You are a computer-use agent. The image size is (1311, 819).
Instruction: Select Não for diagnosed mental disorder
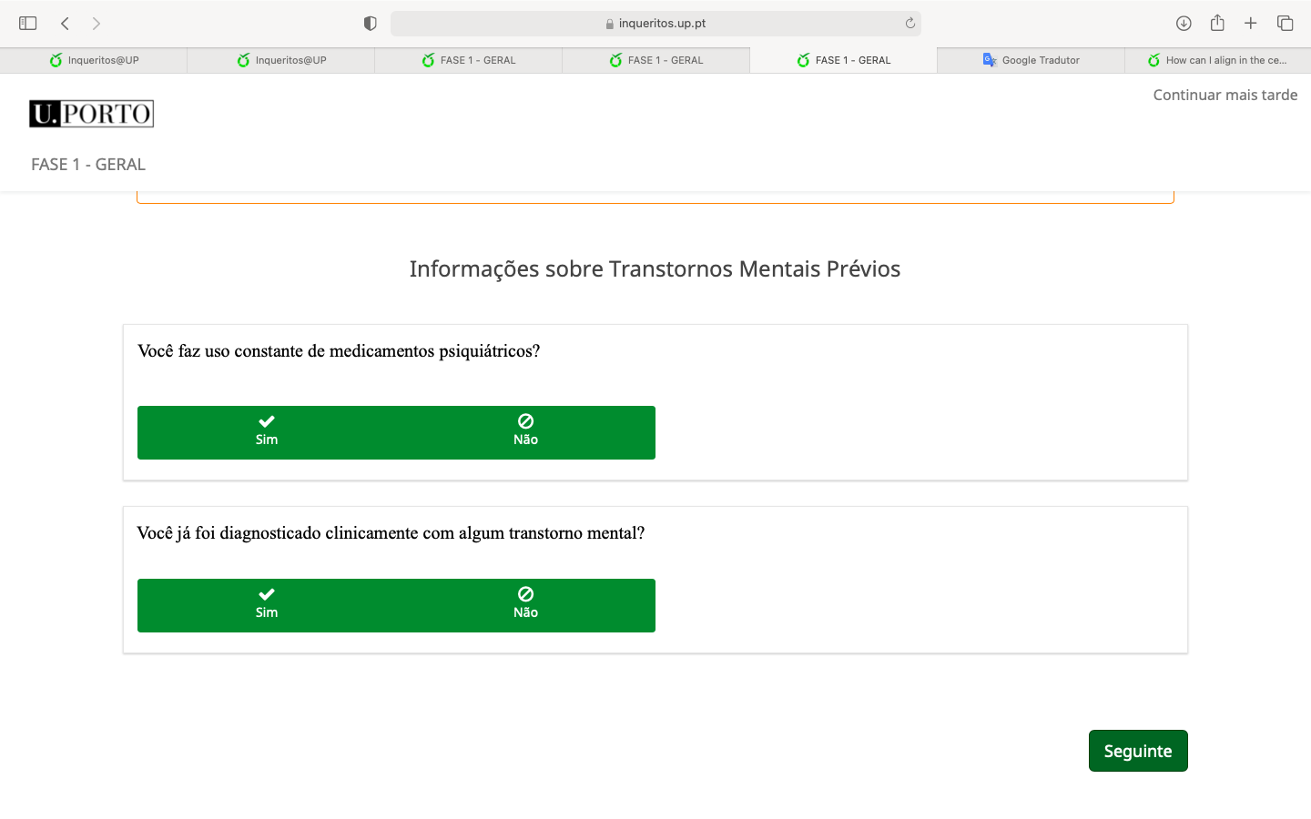tap(525, 605)
